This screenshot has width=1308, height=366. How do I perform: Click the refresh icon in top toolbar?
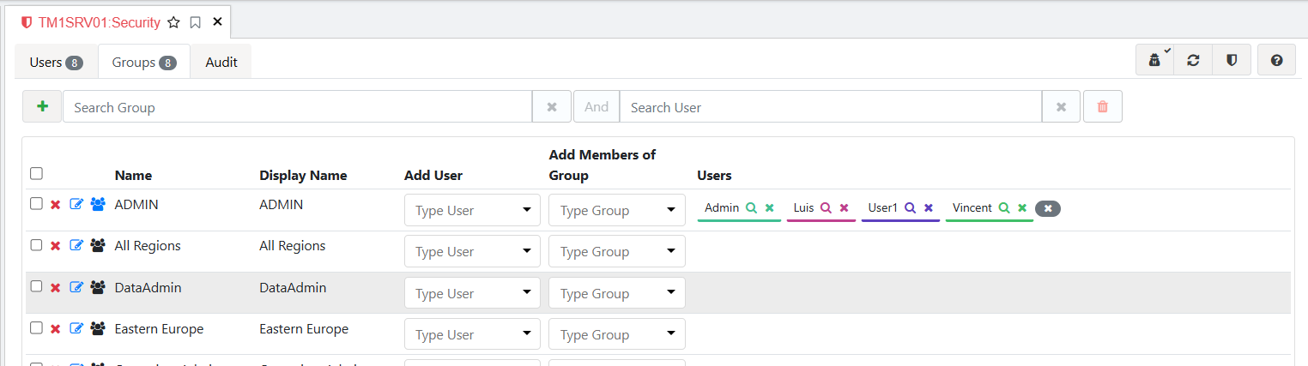coord(1193,61)
